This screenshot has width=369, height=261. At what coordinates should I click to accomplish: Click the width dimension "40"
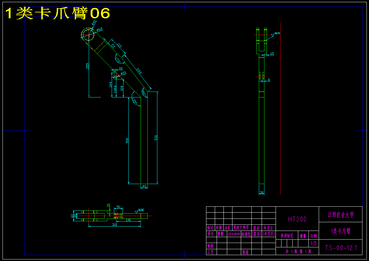144,186
